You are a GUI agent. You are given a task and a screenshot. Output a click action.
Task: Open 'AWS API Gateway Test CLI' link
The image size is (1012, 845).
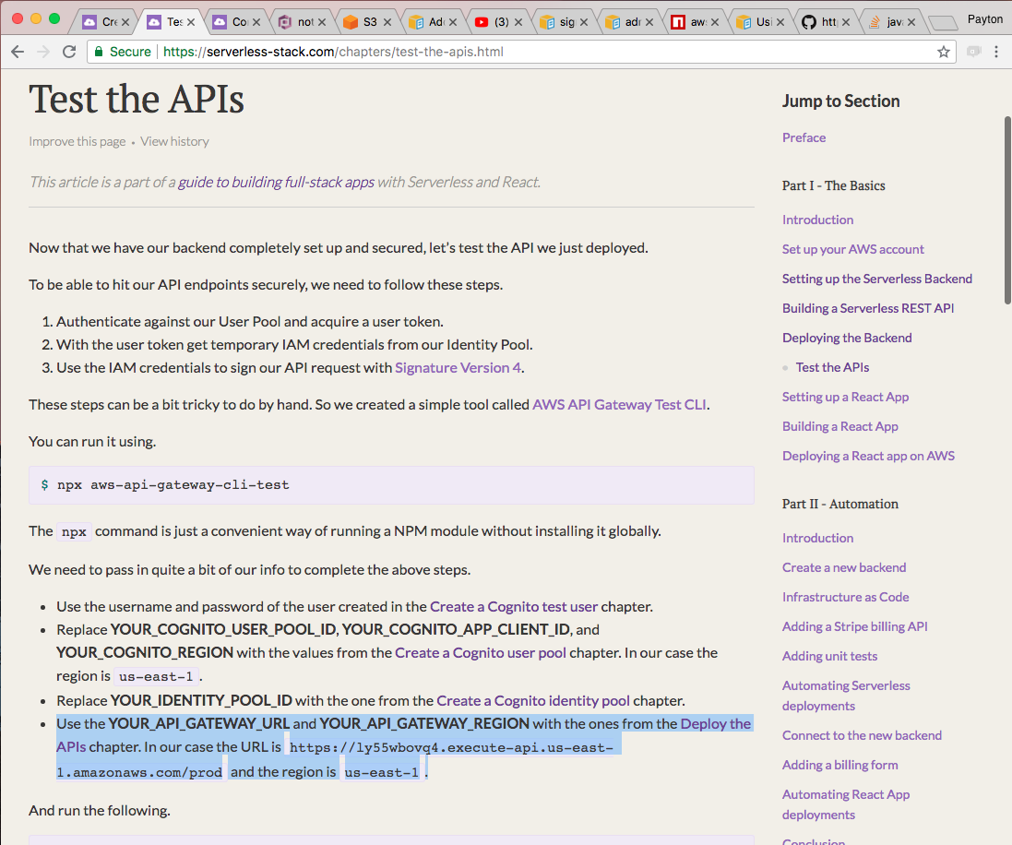click(x=620, y=405)
